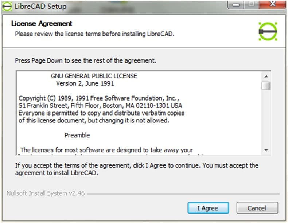This screenshot has width=288, height=223.
Task: Click the LibreCAD Setup title bar text
Action: click(x=40, y=7)
